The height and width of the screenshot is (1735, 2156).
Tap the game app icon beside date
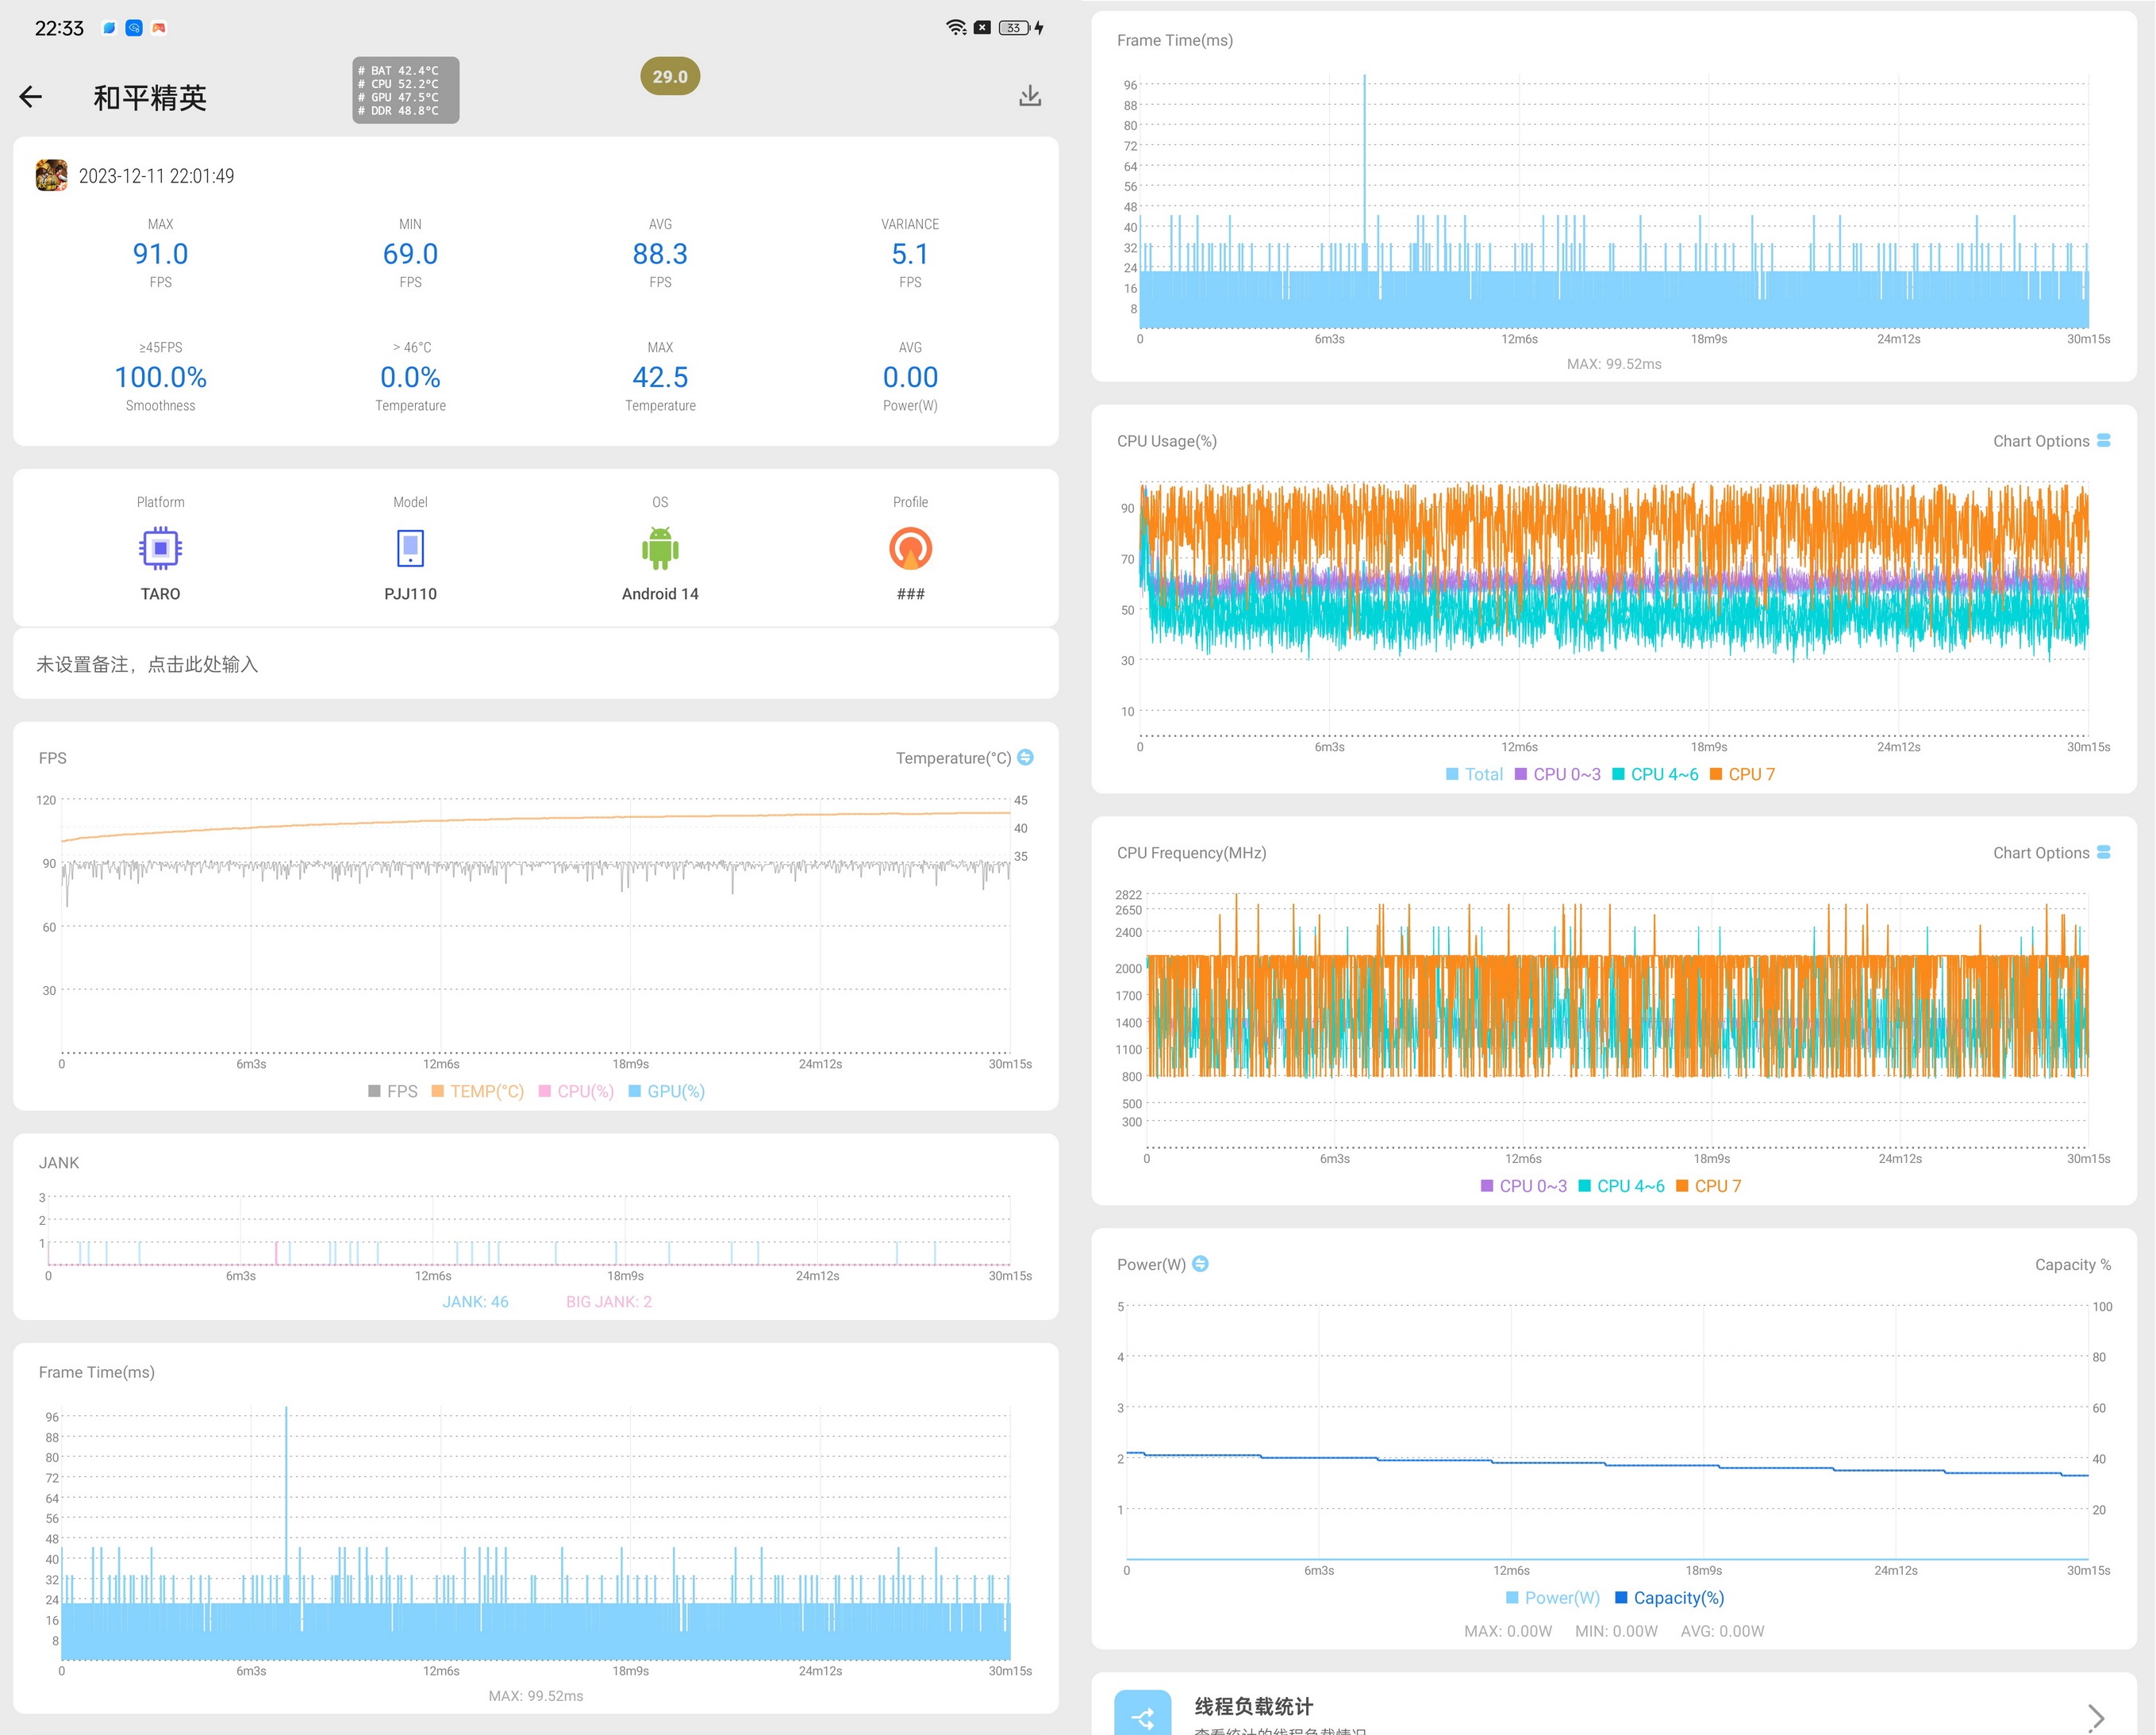[x=52, y=175]
